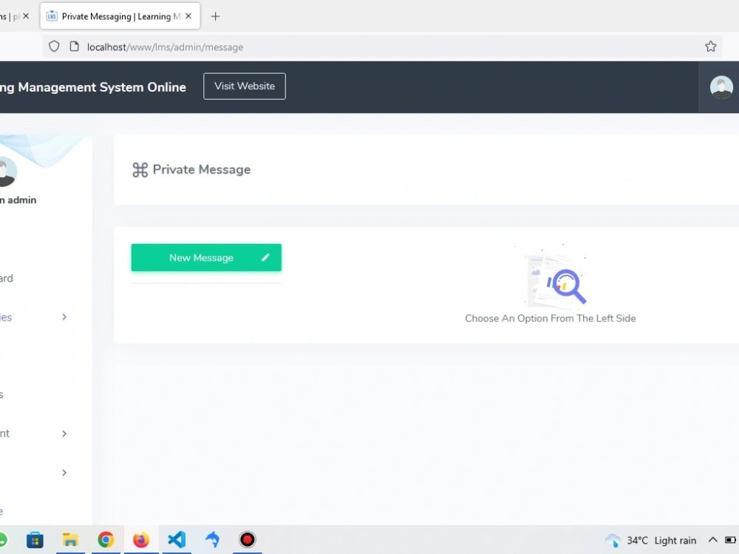Open Microsoft Store from taskbar

tap(35, 540)
